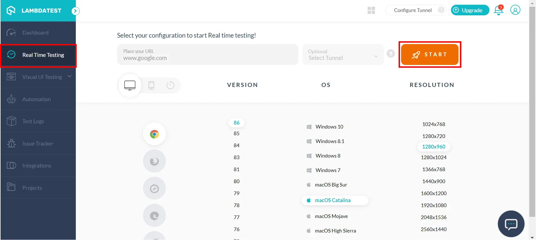The width and height of the screenshot is (536, 240).
Task: Select the Firefox browser icon
Action: tap(154, 161)
